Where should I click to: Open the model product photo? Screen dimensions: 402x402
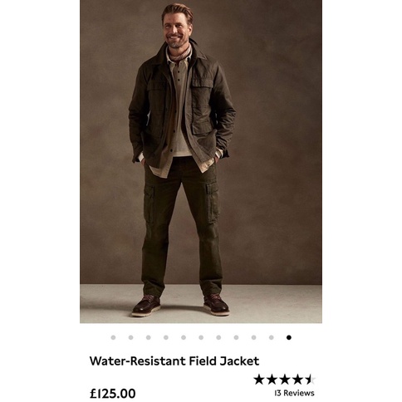pyautogui.click(x=201, y=161)
